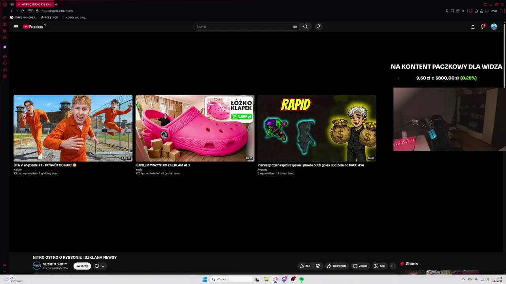Click the Wesprzyj button
506x284 pixels.
point(82,266)
